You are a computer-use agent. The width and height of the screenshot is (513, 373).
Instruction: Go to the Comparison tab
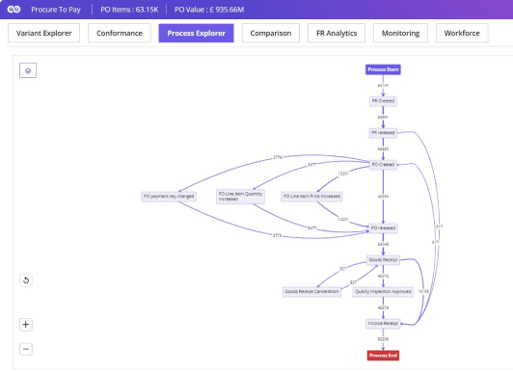tap(271, 33)
